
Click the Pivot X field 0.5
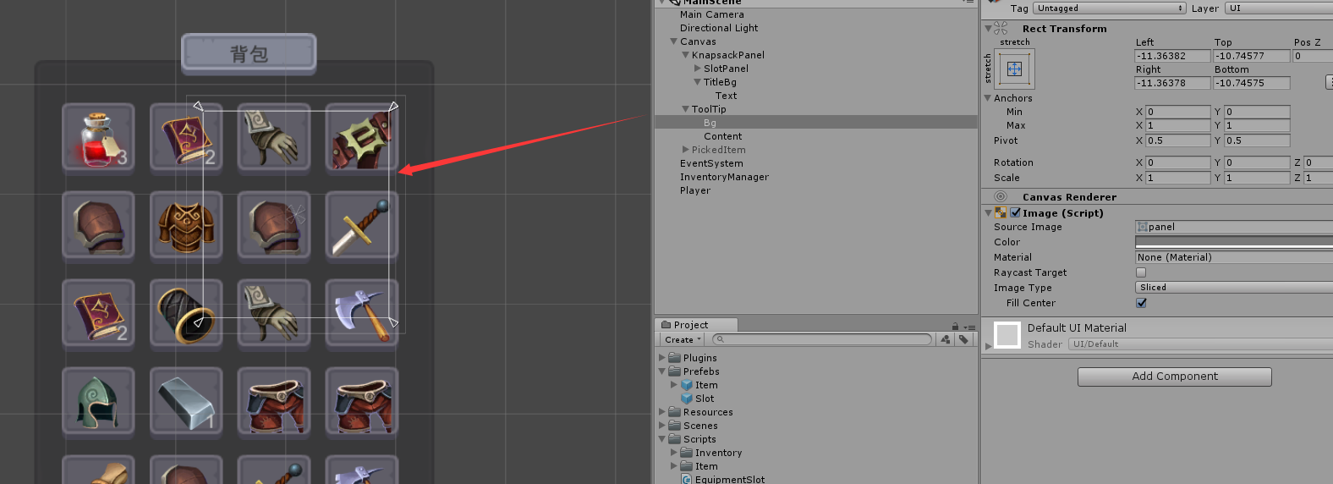(1178, 140)
